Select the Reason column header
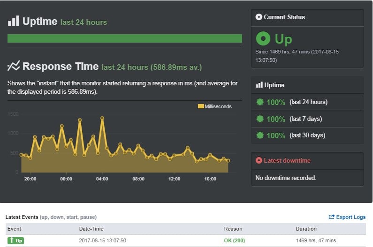This screenshot has height=247, width=373. [233, 229]
